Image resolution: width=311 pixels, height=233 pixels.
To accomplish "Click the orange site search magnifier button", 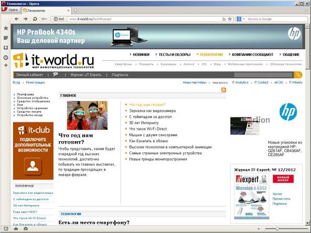I will point(298,75).
